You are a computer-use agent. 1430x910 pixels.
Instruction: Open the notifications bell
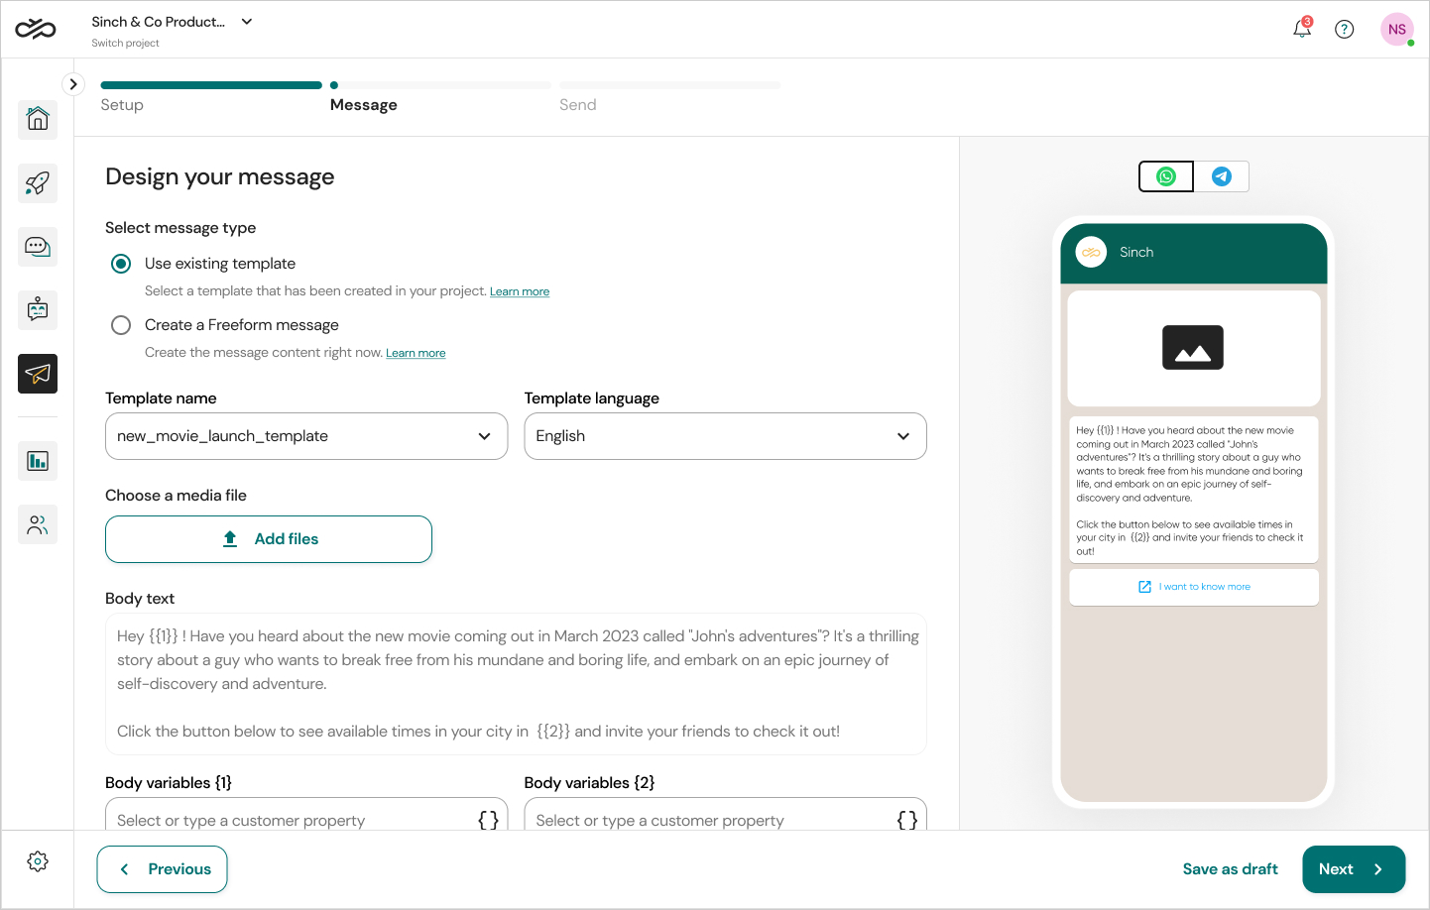pyautogui.click(x=1301, y=29)
